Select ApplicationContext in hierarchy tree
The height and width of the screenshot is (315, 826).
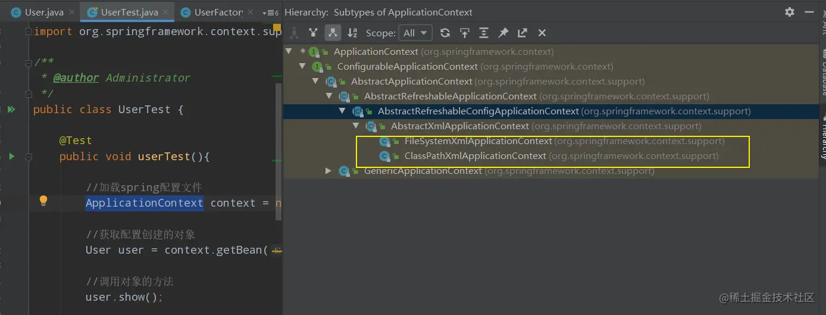(x=551, y=52)
